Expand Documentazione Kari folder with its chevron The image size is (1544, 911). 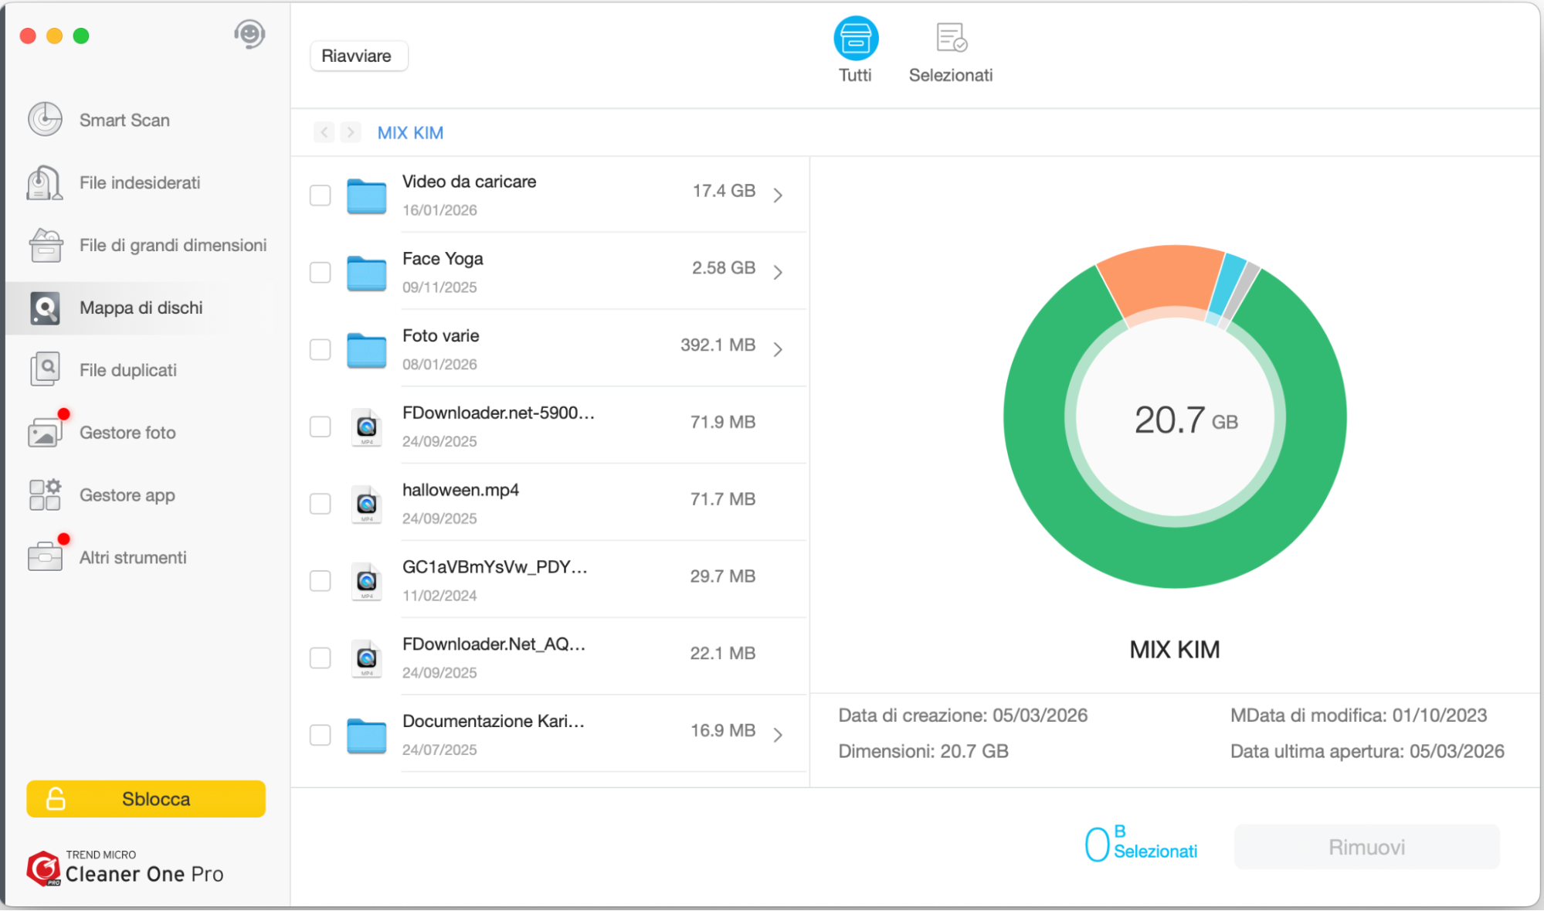[779, 735]
